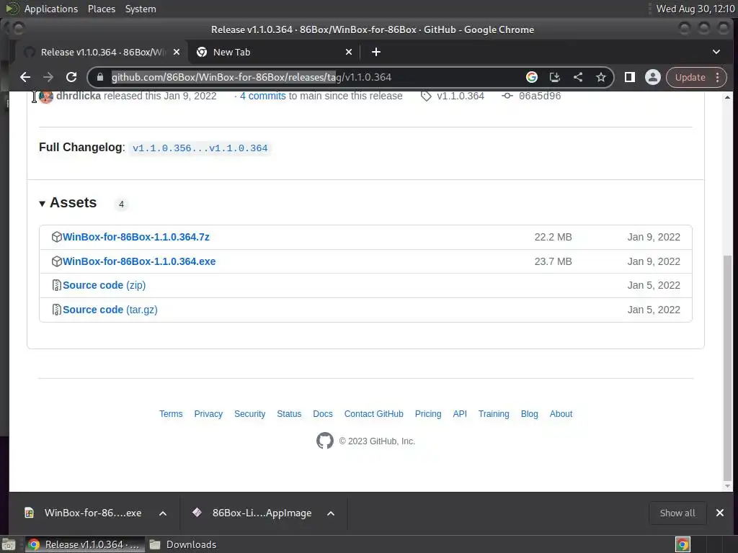Open changelog v1.1.0.356...v1.1.0.364 link
This screenshot has height=553, width=738.
pos(200,148)
